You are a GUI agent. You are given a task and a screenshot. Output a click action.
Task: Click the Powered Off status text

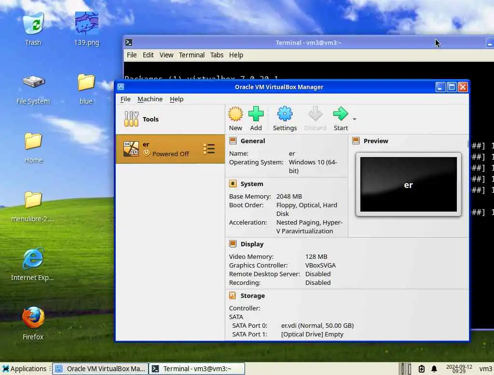170,154
